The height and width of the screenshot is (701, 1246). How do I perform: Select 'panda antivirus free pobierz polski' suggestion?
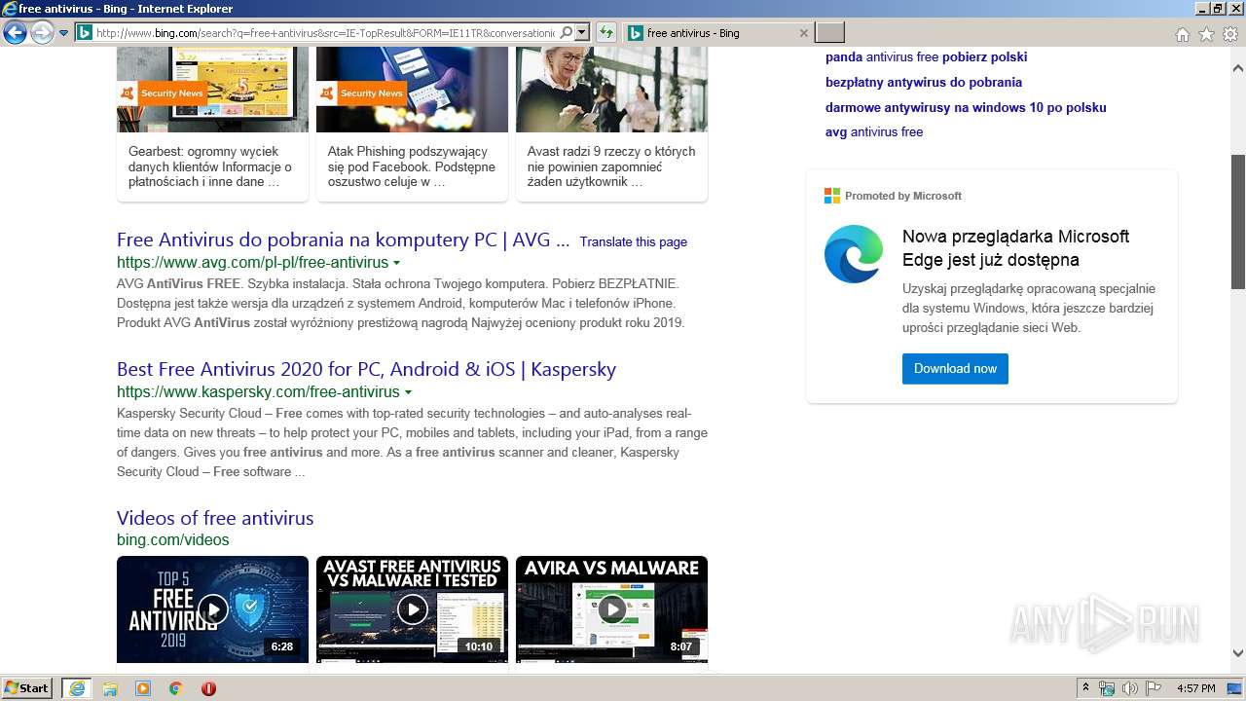[x=926, y=56]
